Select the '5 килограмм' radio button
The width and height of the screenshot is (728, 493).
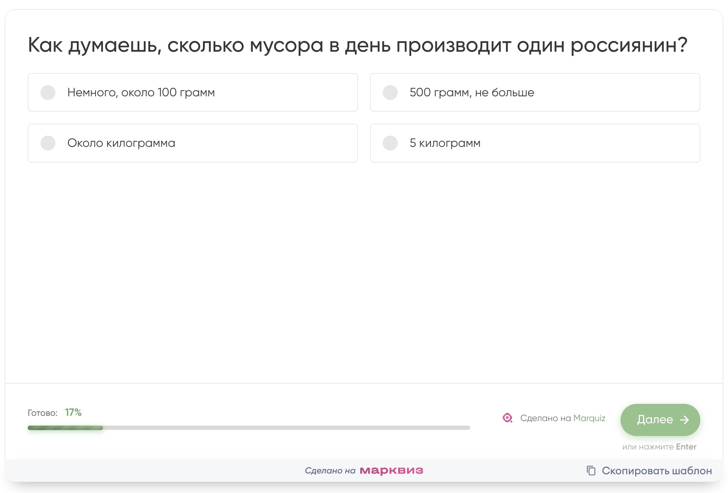click(390, 143)
